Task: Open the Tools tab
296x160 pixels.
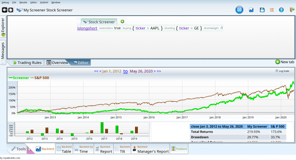Action: point(18,149)
